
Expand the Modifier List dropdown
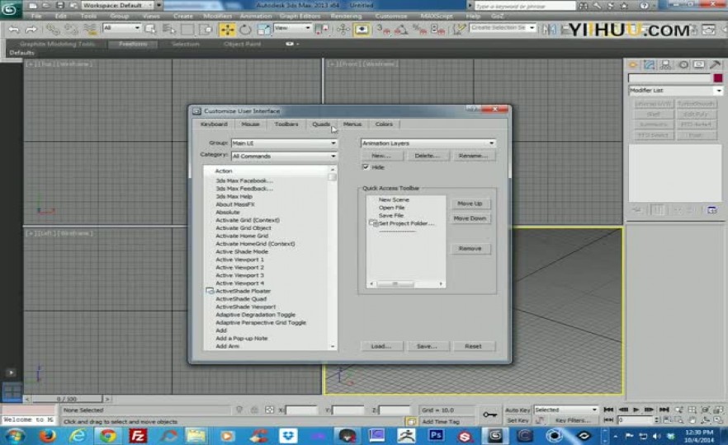tap(675, 91)
